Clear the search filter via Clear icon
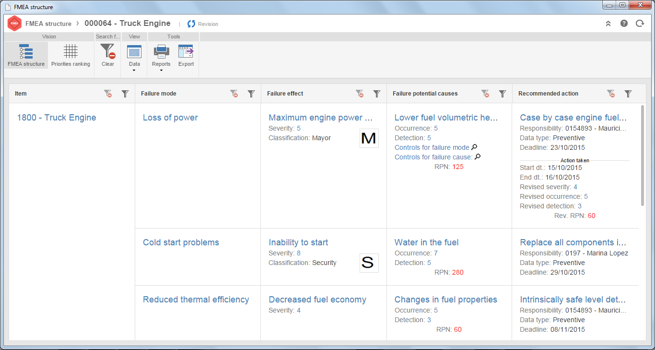The image size is (655, 350). [108, 55]
